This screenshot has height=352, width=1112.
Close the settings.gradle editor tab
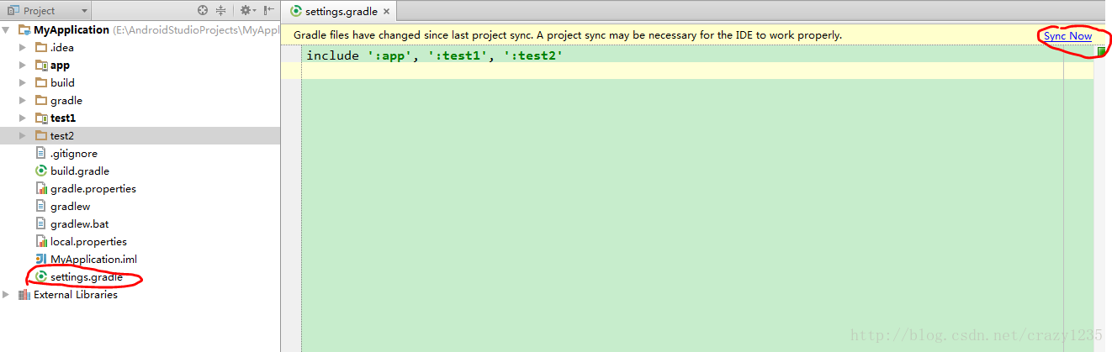[x=386, y=12]
